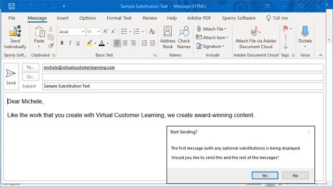Image resolution: width=333 pixels, height=187 pixels.
Task: Decrease indent icon
Action: [144, 43]
